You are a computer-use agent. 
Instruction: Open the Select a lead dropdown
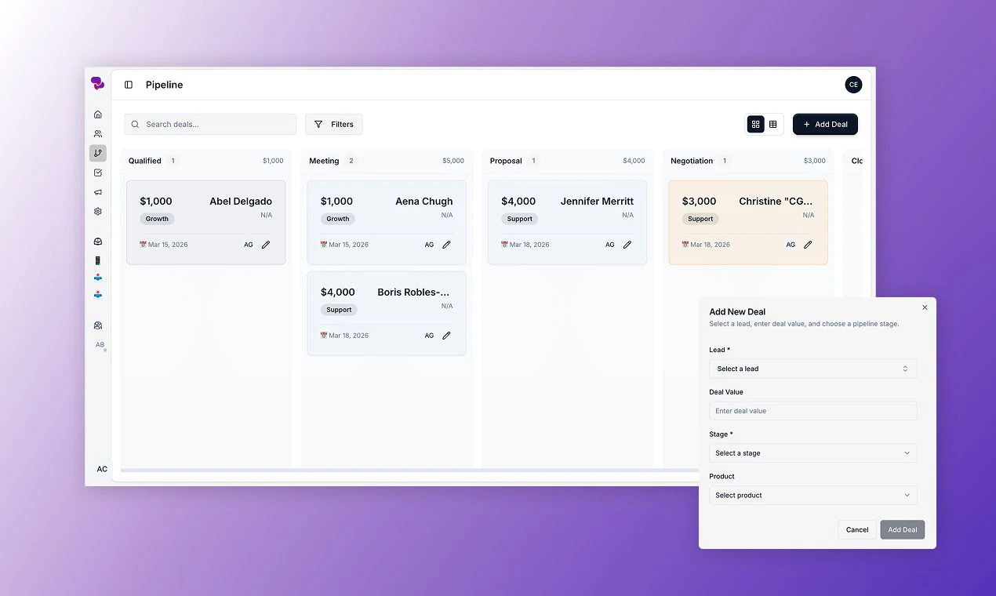click(x=812, y=369)
